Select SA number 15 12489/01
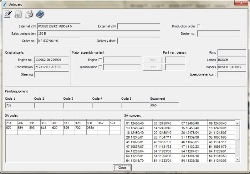250x174 pixels. point(221,128)
